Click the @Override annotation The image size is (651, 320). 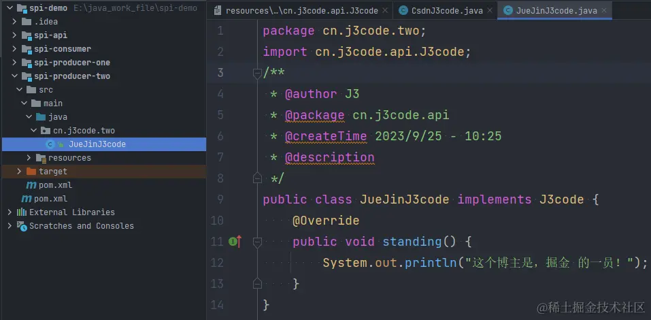point(325,221)
